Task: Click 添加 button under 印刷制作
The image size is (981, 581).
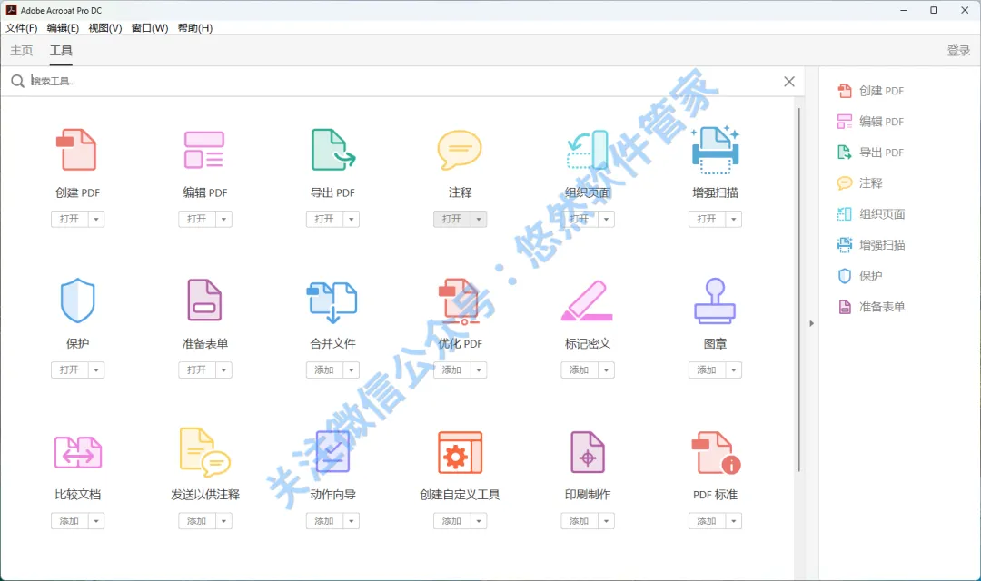Action: click(580, 520)
